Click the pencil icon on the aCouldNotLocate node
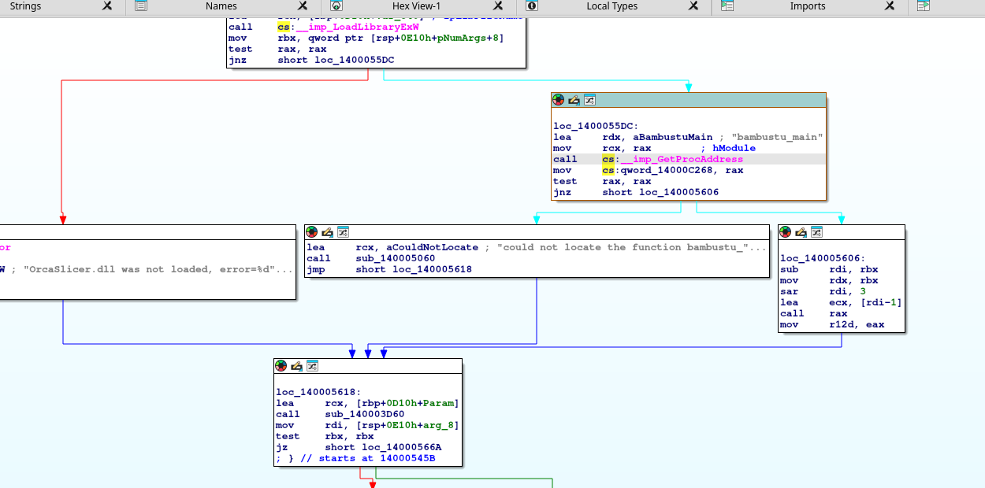 tap(328, 232)
